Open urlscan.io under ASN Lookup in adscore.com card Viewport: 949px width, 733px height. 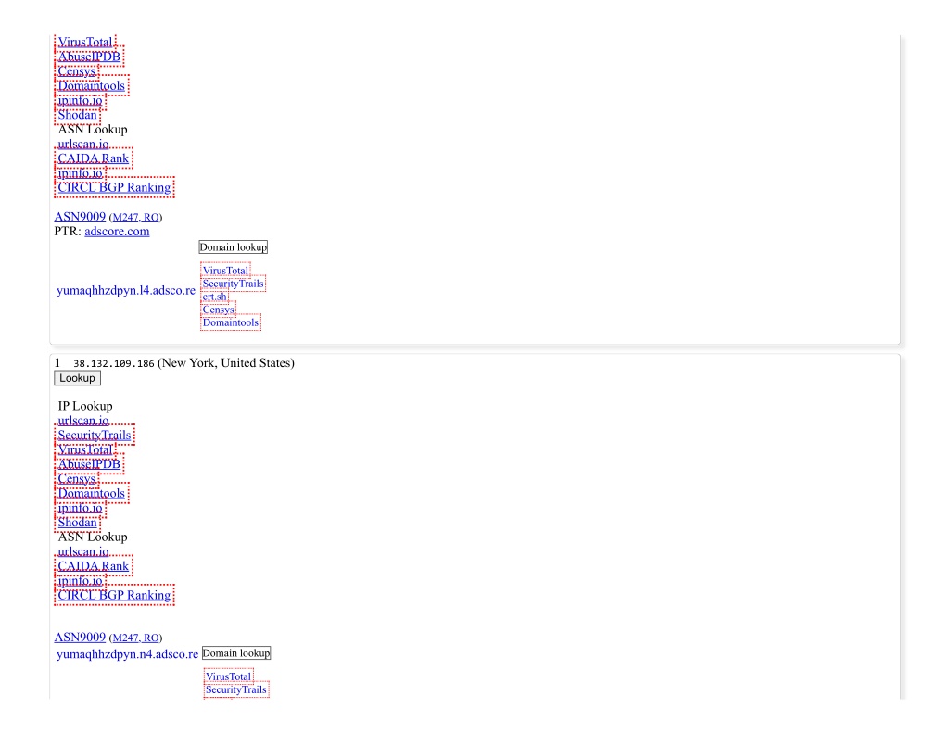click(x=83, y=144)
